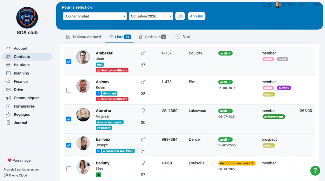325x181 pixels.
Task: Click the purple bureau tag for Asimov
Action: [284, 88]
